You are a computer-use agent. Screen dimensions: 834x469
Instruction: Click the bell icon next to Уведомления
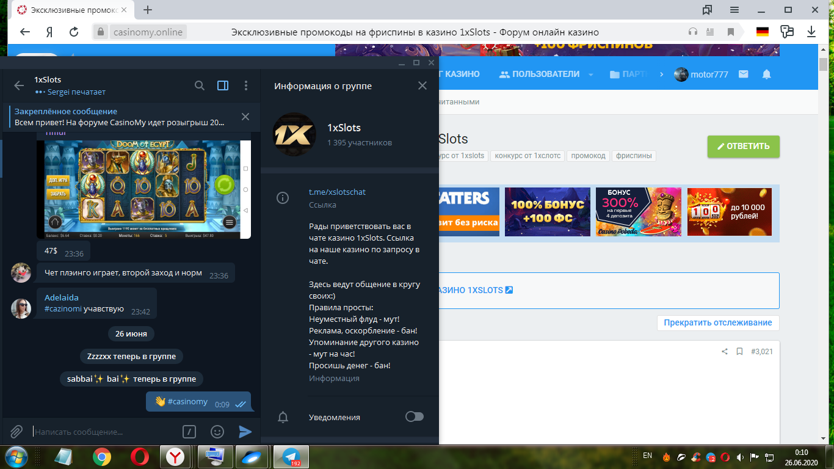(283, 417)
